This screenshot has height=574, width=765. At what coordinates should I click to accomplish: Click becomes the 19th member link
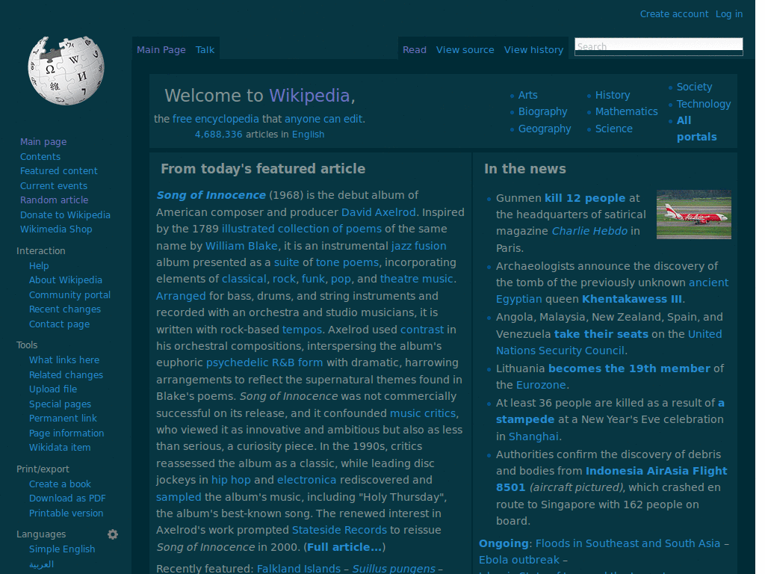[x=629, y=368]
